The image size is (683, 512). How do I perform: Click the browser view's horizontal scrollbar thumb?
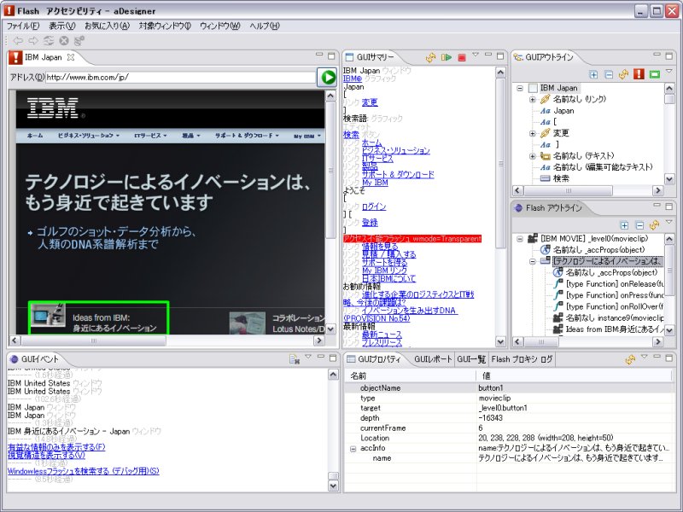(93, 340)
